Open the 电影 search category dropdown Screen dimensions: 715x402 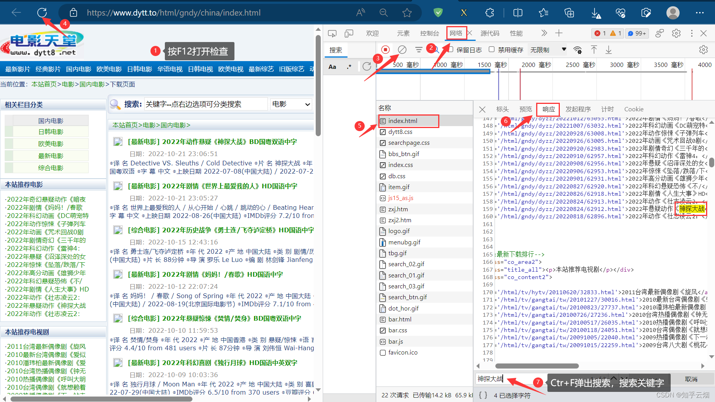point(292,104)
